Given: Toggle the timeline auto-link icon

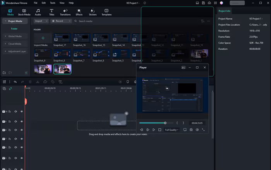Looking at the screenshot, I should point(10,88).
